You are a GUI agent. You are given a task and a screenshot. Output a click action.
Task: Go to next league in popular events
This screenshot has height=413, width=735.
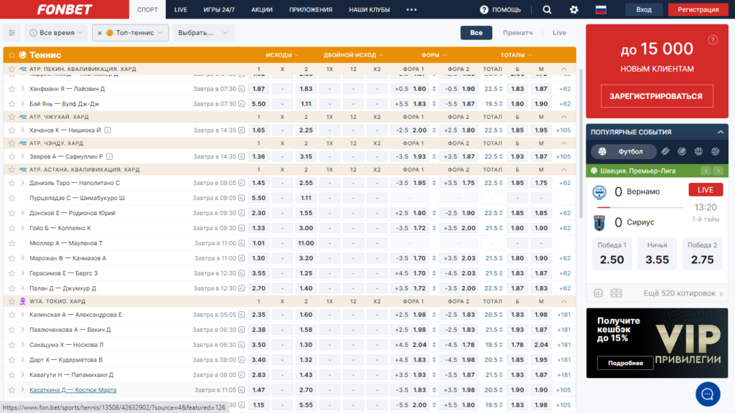pos(718,171)
